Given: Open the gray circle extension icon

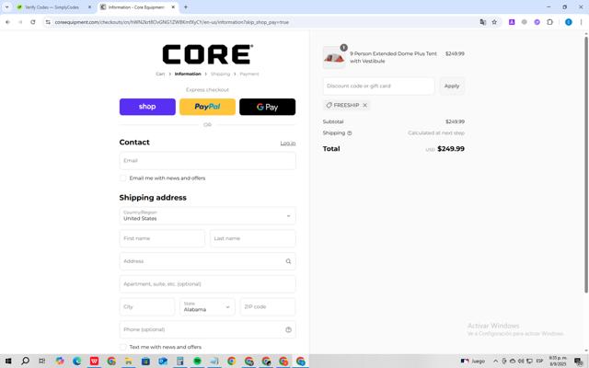Looking at the screenshot, I should point(525,22).
